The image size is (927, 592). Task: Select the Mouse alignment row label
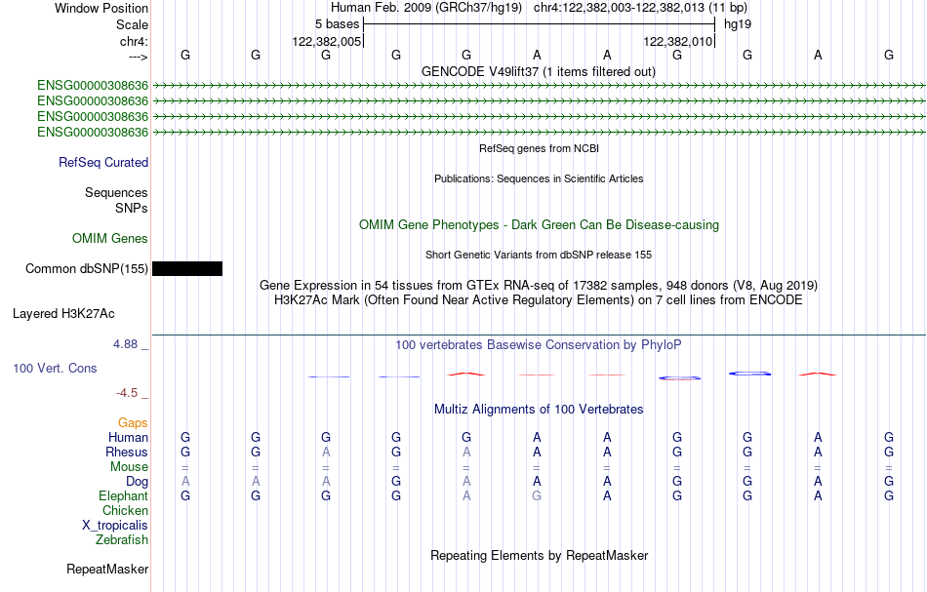pos(129,467)
